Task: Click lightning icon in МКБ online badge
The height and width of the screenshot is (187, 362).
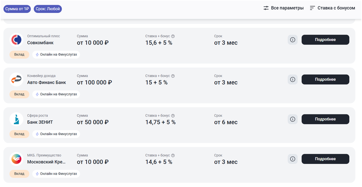Action: pyautogui.click(x=37, y=174)
